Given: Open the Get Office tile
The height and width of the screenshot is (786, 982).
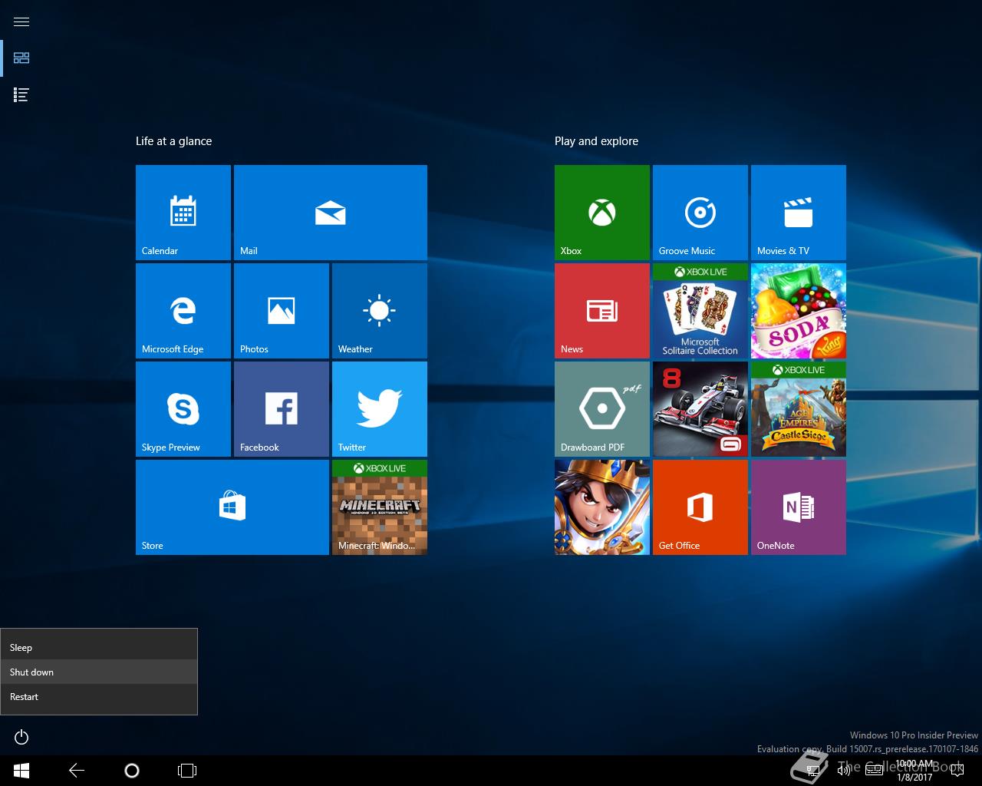Looking at the screenshot, I should tap(700, 507).
